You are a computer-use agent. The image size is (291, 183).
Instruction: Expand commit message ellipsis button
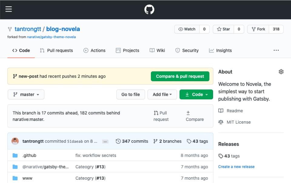point(105,142)
